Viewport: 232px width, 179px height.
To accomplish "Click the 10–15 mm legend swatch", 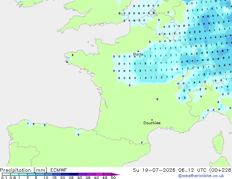I will pos(49,174).
